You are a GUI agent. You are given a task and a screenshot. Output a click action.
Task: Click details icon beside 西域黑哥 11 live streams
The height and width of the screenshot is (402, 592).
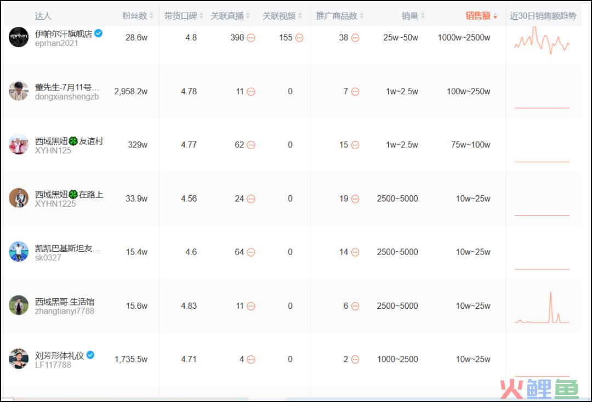point(251,306)
